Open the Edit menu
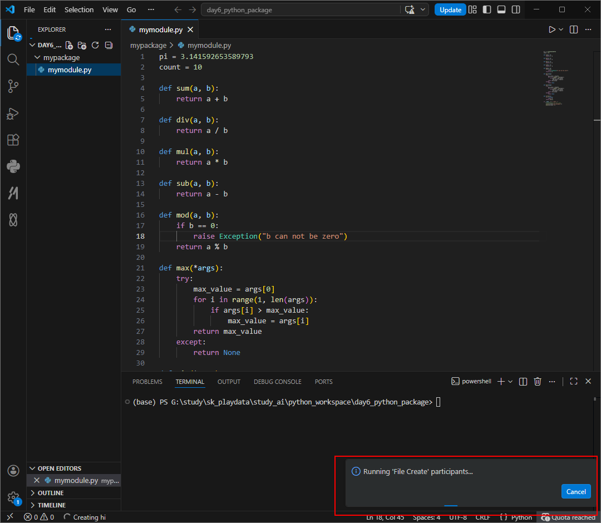 [50, 9]
